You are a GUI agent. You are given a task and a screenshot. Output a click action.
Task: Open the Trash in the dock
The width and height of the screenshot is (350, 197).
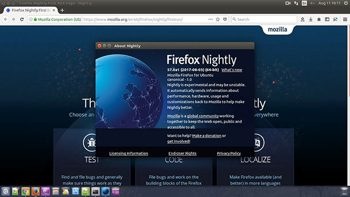coord(344,191)
